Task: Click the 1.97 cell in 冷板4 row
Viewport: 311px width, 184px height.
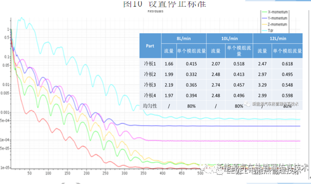Action: (x=169, y=96)
